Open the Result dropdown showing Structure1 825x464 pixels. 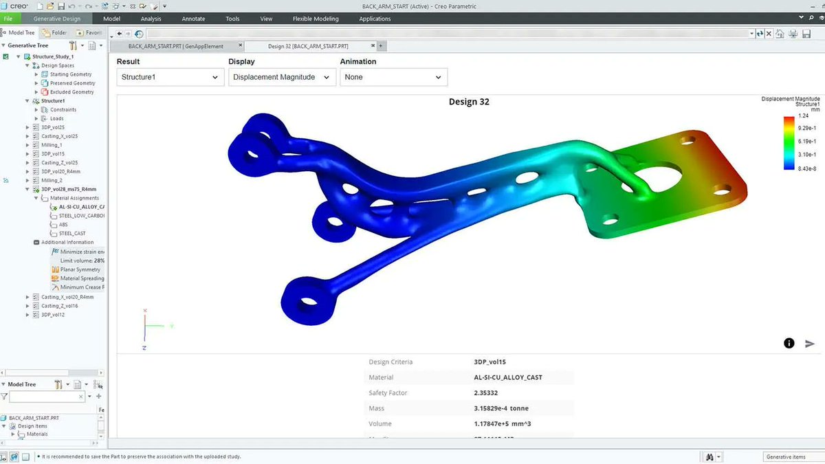pyautogui.click(x=170, y=77)
